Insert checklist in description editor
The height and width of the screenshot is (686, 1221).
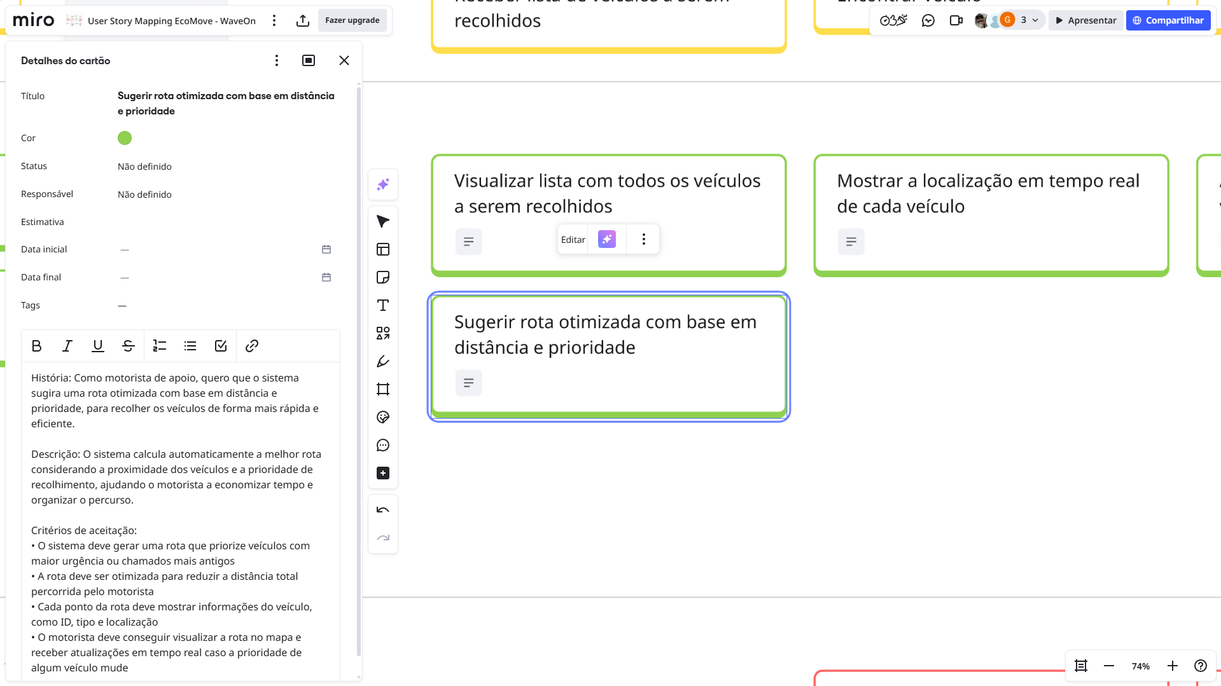click(x=221, y=346)
